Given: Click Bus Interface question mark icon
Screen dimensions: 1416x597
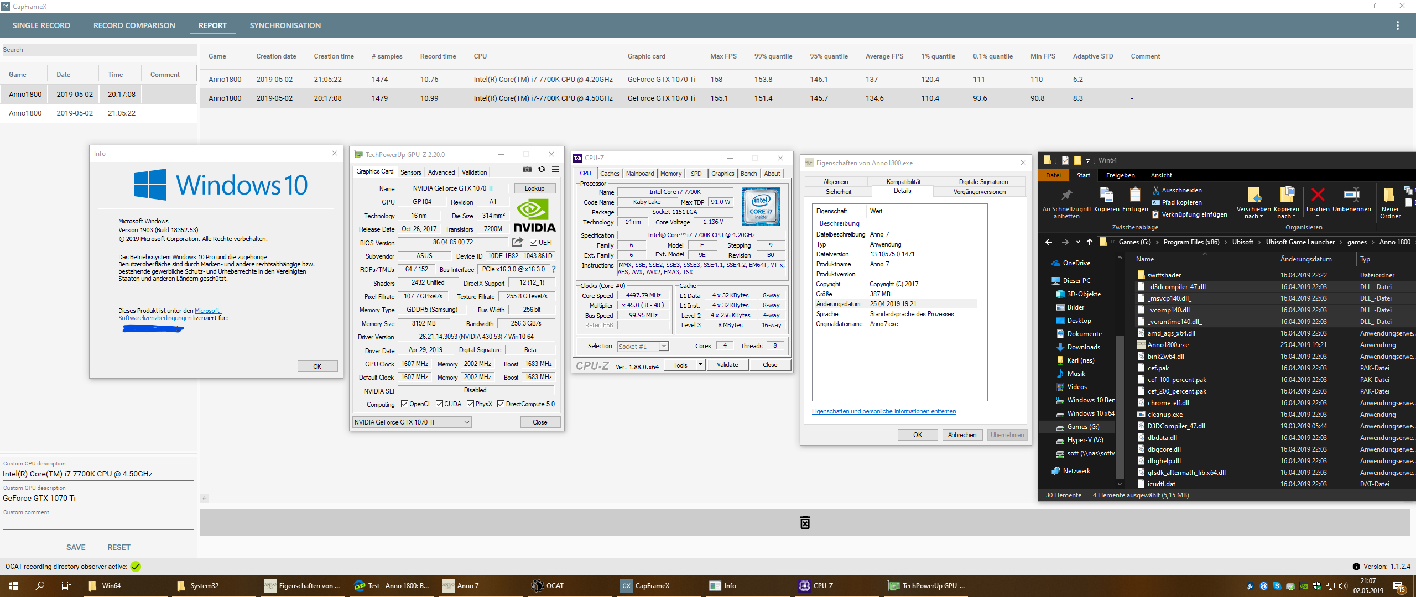Looking at the screenshot, I should (x=553, y=269).
